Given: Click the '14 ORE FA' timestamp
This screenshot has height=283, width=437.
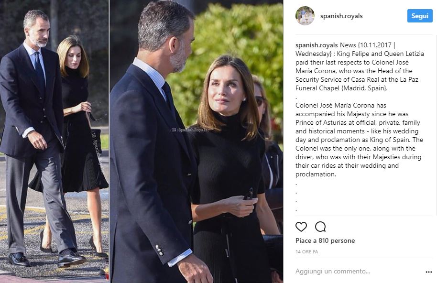Looking at the screenshot, I should (x=306, y=252).
